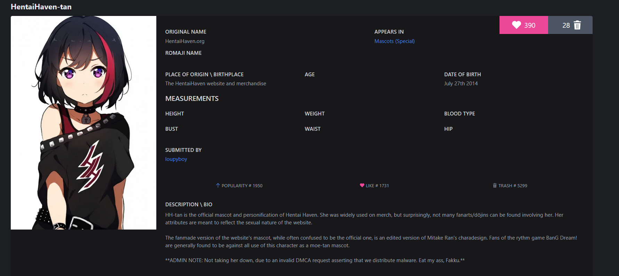
Task: Click the HentaiHaven-tan page title
Action: pyautogui.click(x=41, y=7)
